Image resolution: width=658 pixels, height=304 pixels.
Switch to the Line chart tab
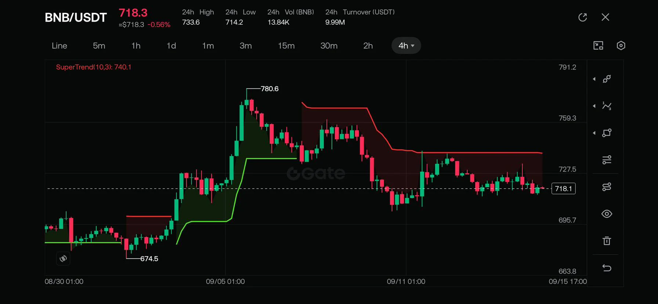tap(59, 46)
